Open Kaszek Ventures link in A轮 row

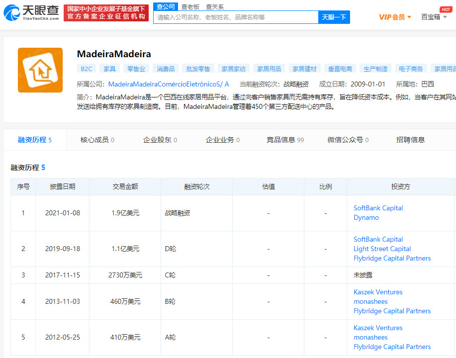[x=378, y=328]
